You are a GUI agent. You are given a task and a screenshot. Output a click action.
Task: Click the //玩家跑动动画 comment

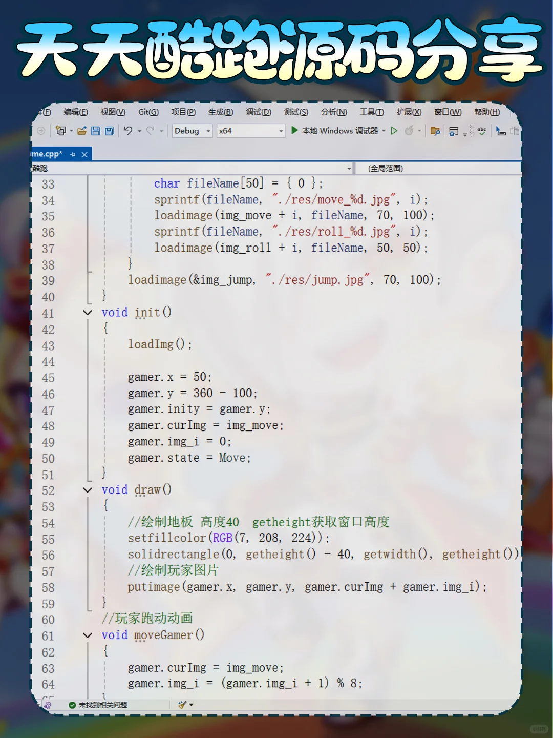point(147,619)
